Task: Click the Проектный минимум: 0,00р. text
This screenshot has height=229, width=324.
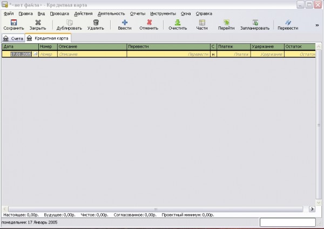Action: 187,215
